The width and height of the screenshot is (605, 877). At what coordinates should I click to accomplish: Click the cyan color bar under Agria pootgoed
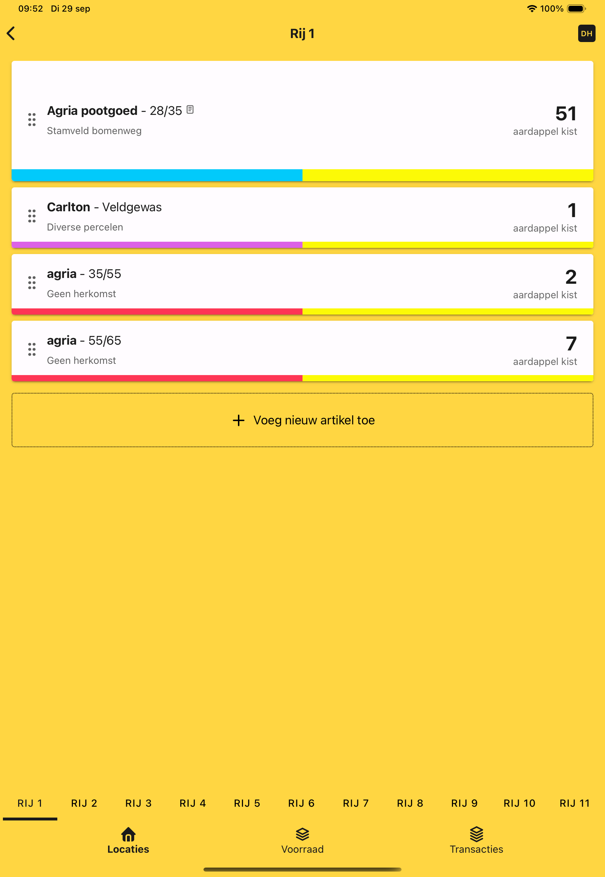click(157, 175)
